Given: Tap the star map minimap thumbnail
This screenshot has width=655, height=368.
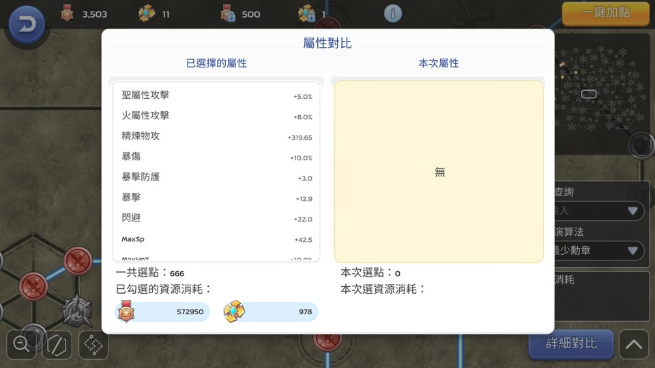Looking at the screenshot, I should pyautogui.click(x=602, y=94).
